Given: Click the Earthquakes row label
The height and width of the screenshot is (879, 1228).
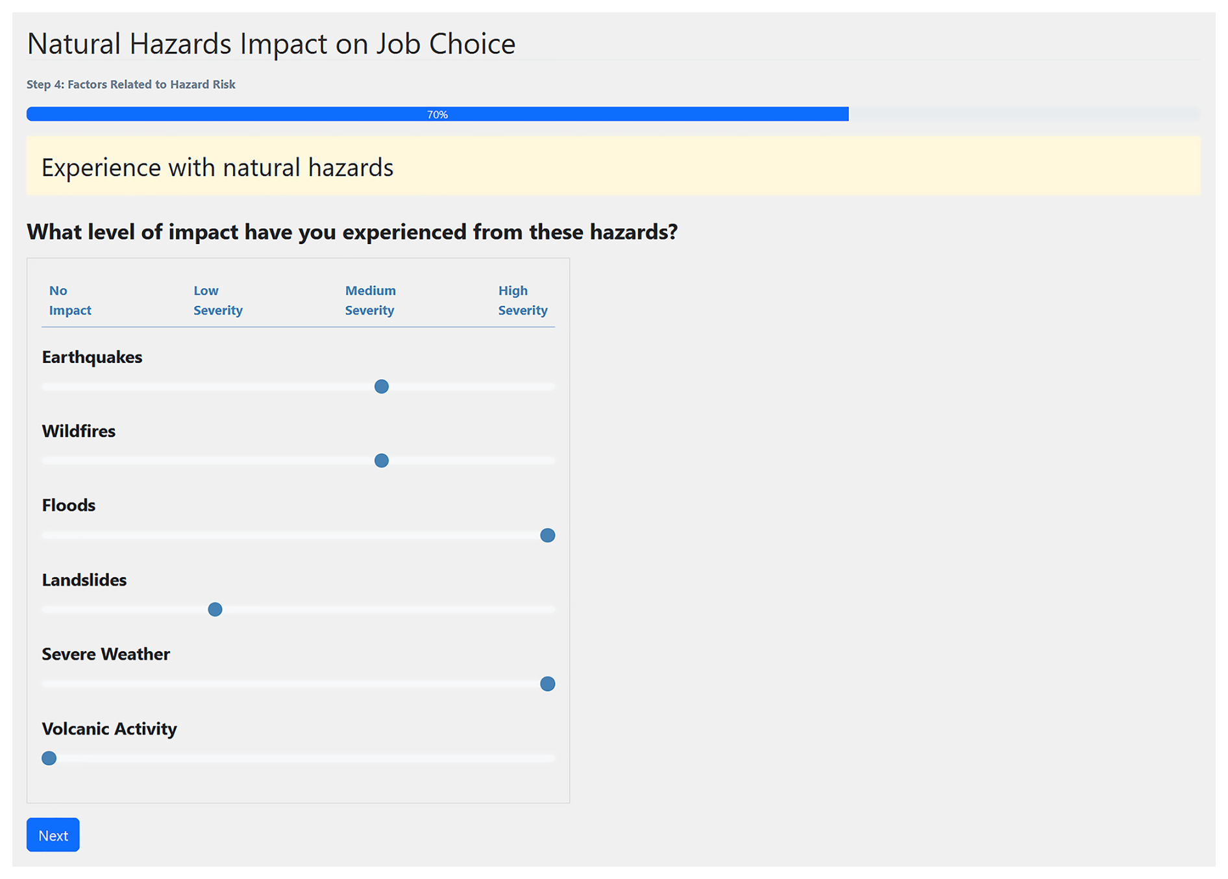Looking at the screenshot, I should coord(92,357).
